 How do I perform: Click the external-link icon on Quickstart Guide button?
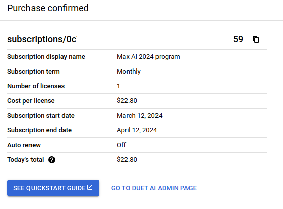[x=90, y=187]
